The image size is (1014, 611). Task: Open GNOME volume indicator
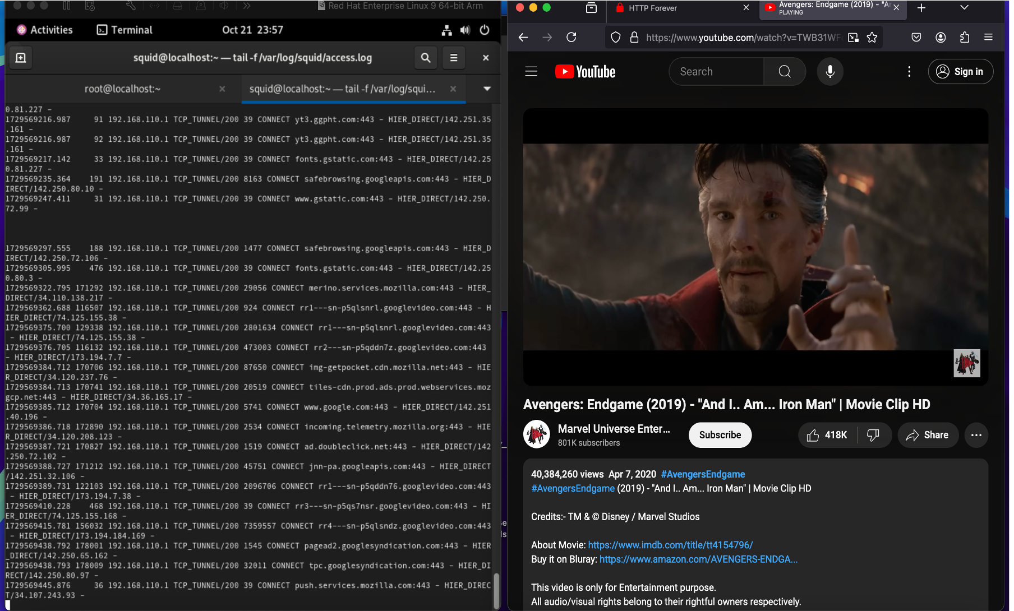(465, 30)
